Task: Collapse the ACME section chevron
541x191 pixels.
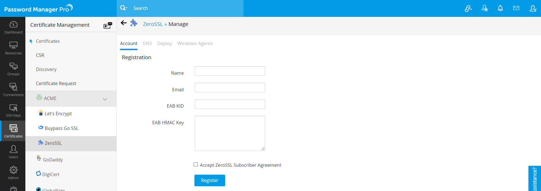Action: [105, 99]
